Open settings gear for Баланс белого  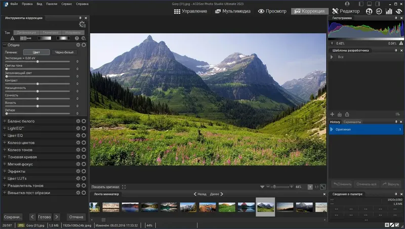(x=78, y=121)
